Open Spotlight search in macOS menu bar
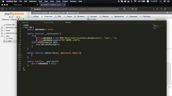The image size is (172, 96). [161, 1]
